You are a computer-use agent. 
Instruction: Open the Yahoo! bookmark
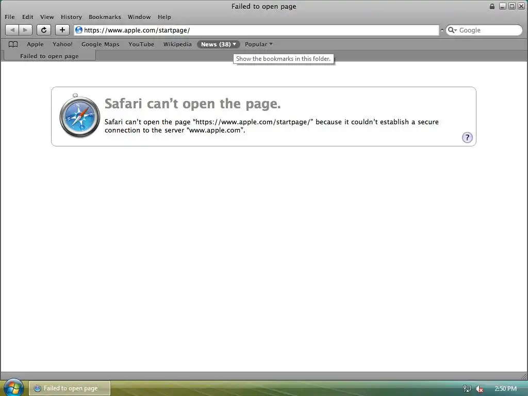click(x=62, y=44)
